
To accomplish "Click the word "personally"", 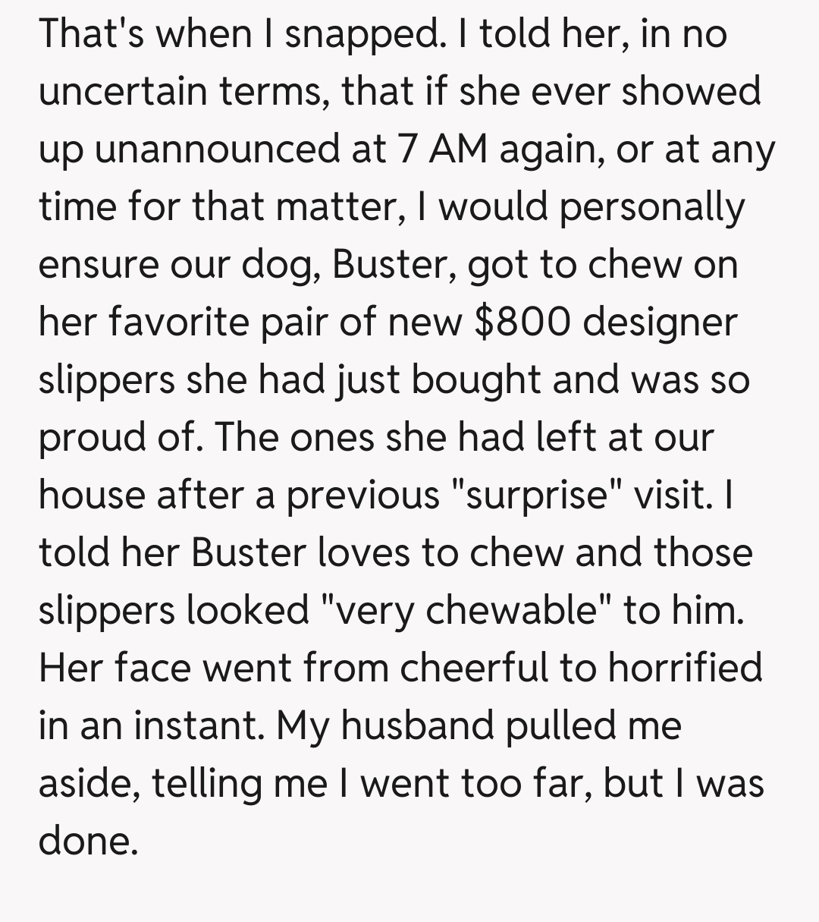I will (x=653, y=207).
